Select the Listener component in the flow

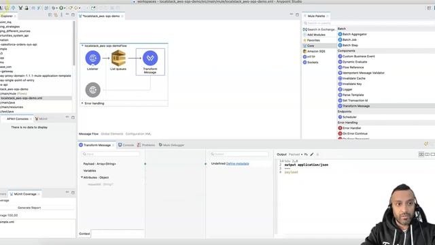click(92, 58)
